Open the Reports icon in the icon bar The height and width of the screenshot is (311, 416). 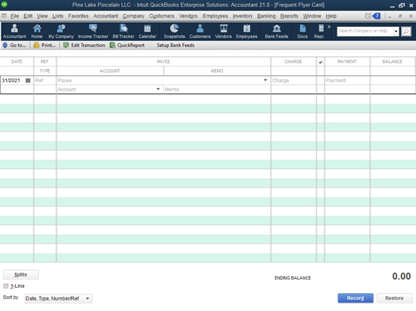pos(319,31)
